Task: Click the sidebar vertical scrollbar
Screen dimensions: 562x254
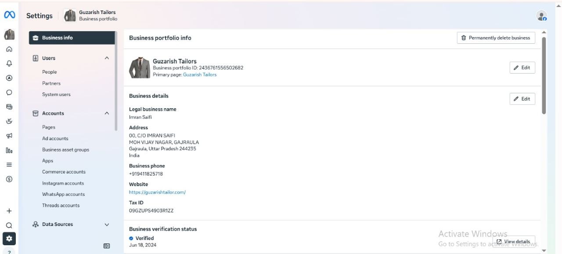Action: [116, 81]
